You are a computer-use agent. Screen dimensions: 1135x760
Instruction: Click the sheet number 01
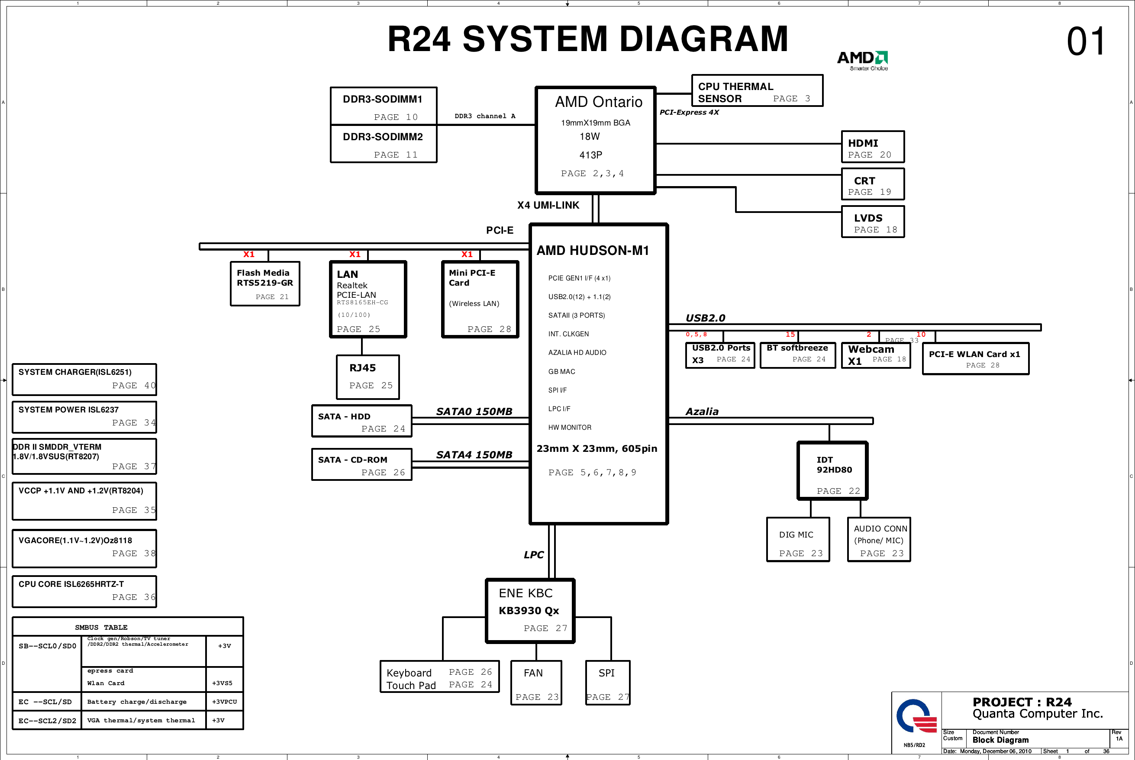pos(1086,42)
